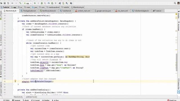
Task: Open the Device File Explorer window
Action: click(179, 84)
